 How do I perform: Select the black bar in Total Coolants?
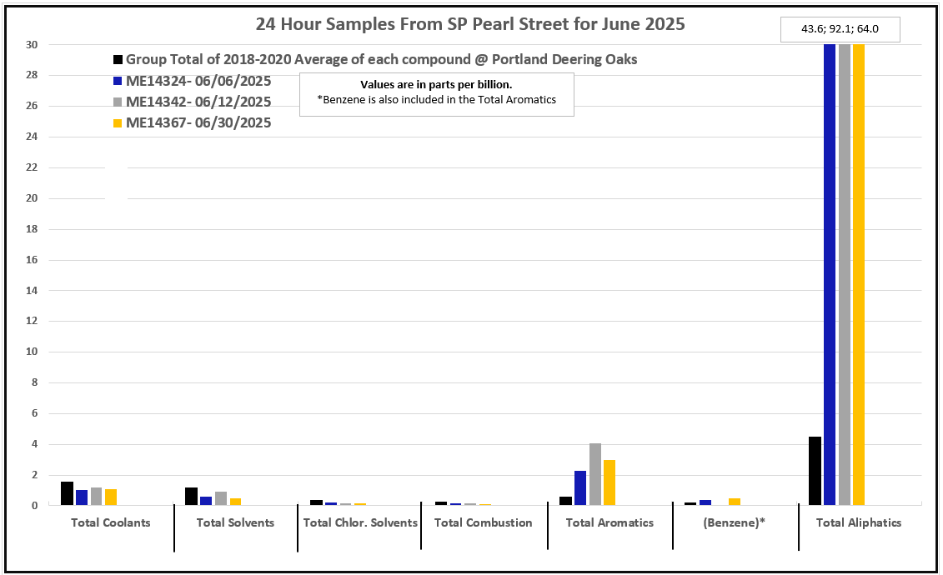(67, 493)
